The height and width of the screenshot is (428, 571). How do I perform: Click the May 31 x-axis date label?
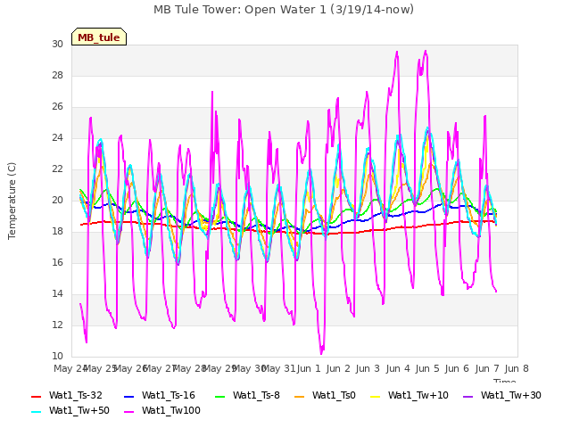click(x=278, y=368)
